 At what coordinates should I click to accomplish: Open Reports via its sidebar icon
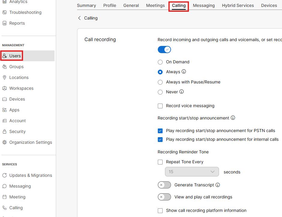tap(4, 23)
